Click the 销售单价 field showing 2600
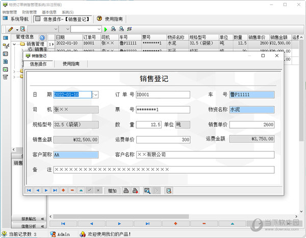 [252, 125]
